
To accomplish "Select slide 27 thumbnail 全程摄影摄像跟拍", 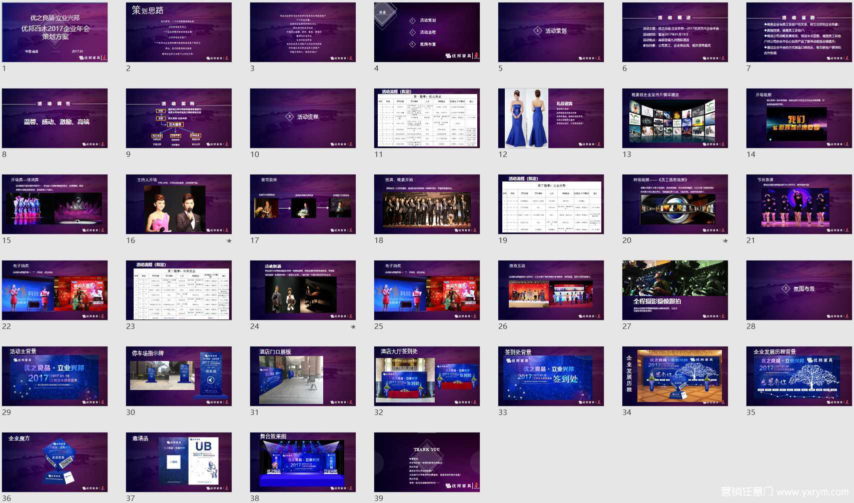I will 675,290.
